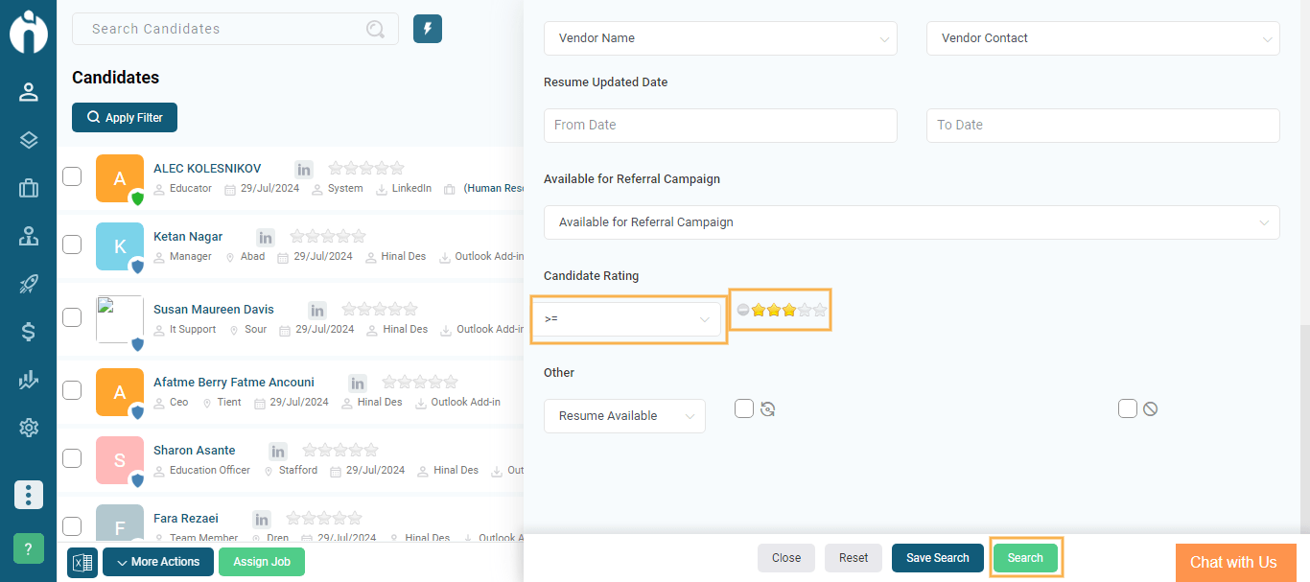This screenshot has height=582, width=1310.
Task: Click the Excel export icon
Action: (x=82, y=562)
